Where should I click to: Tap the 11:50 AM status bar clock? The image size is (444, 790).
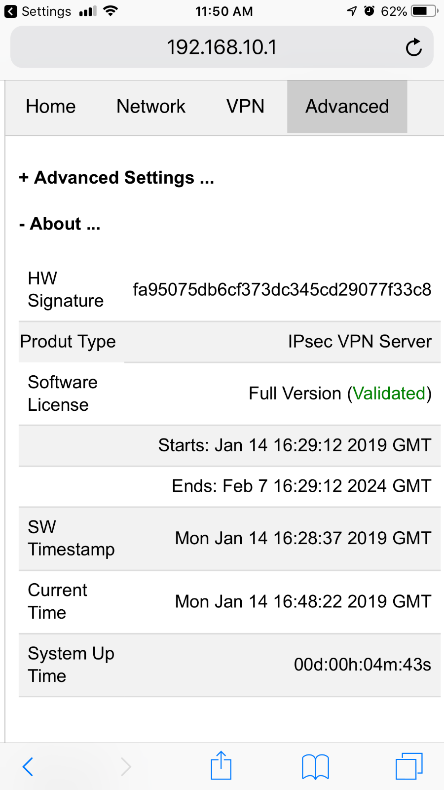224,11
